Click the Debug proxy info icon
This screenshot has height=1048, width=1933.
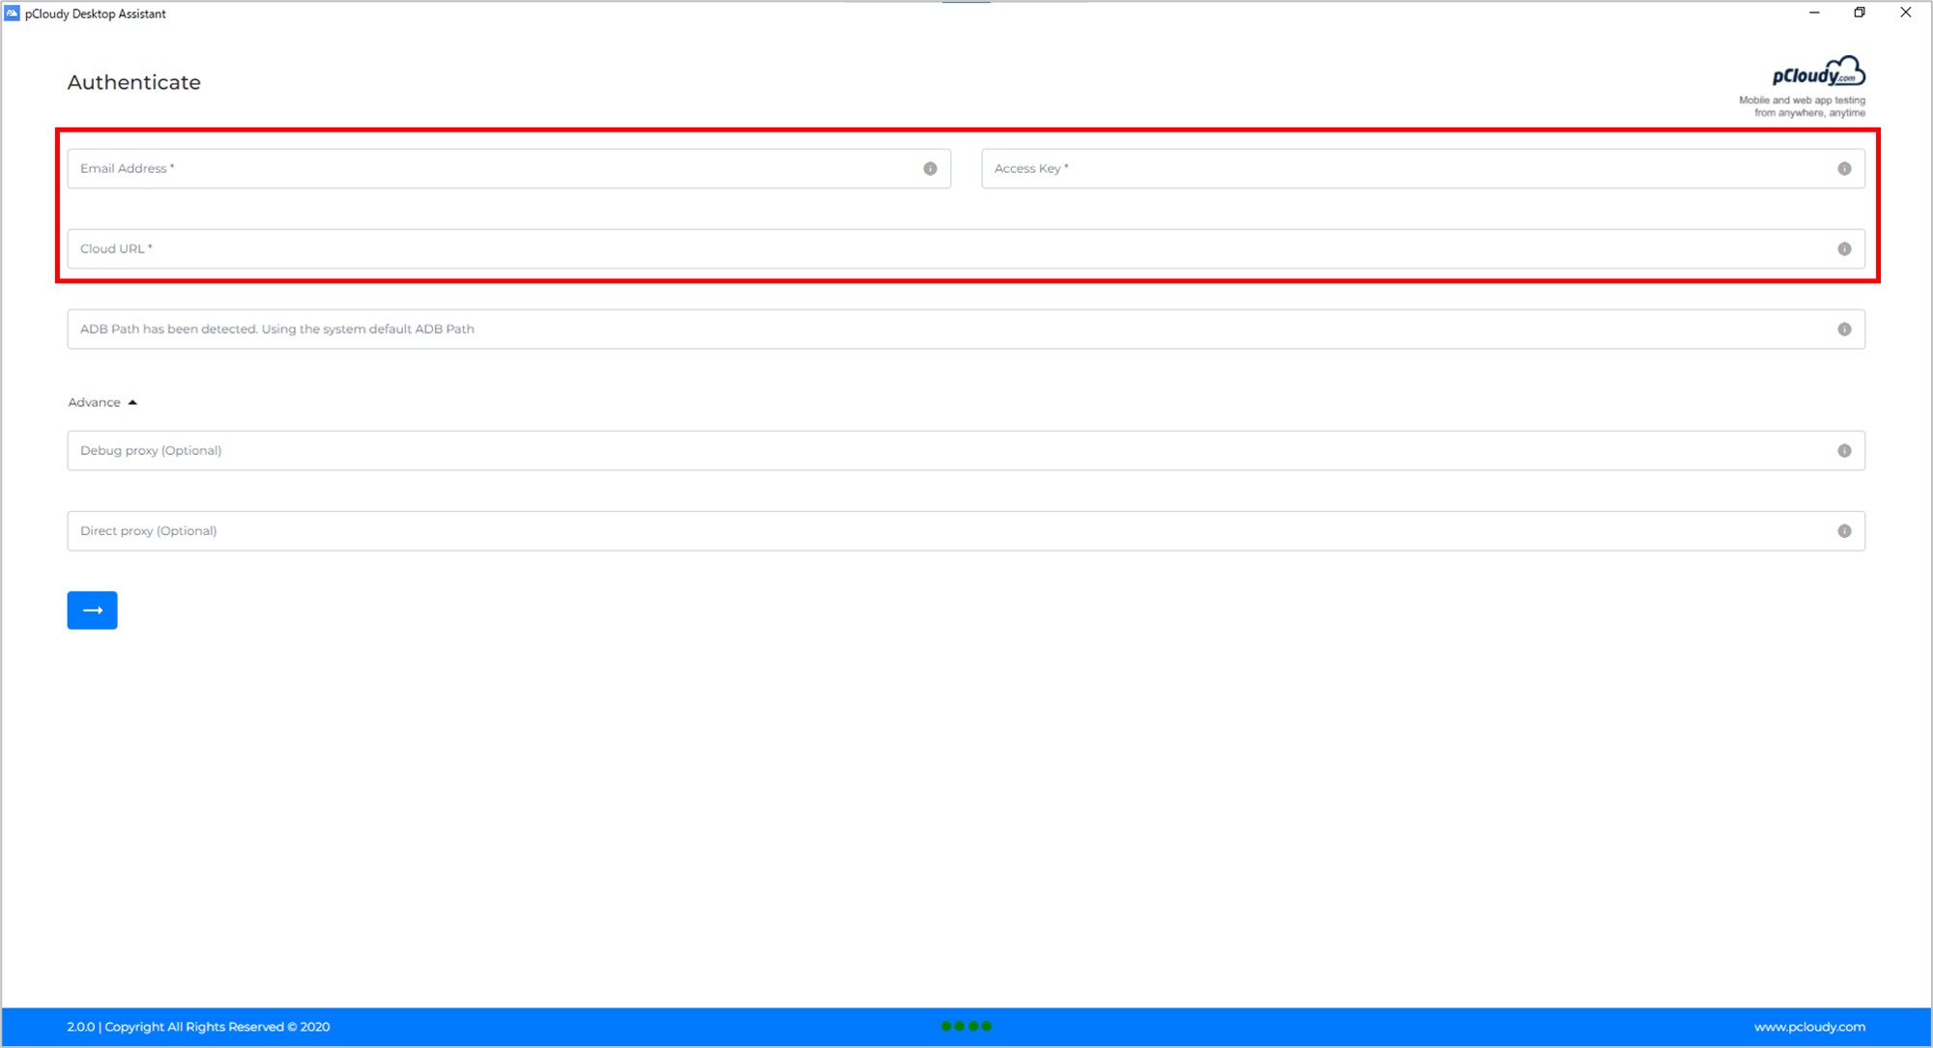point(1844,450)
